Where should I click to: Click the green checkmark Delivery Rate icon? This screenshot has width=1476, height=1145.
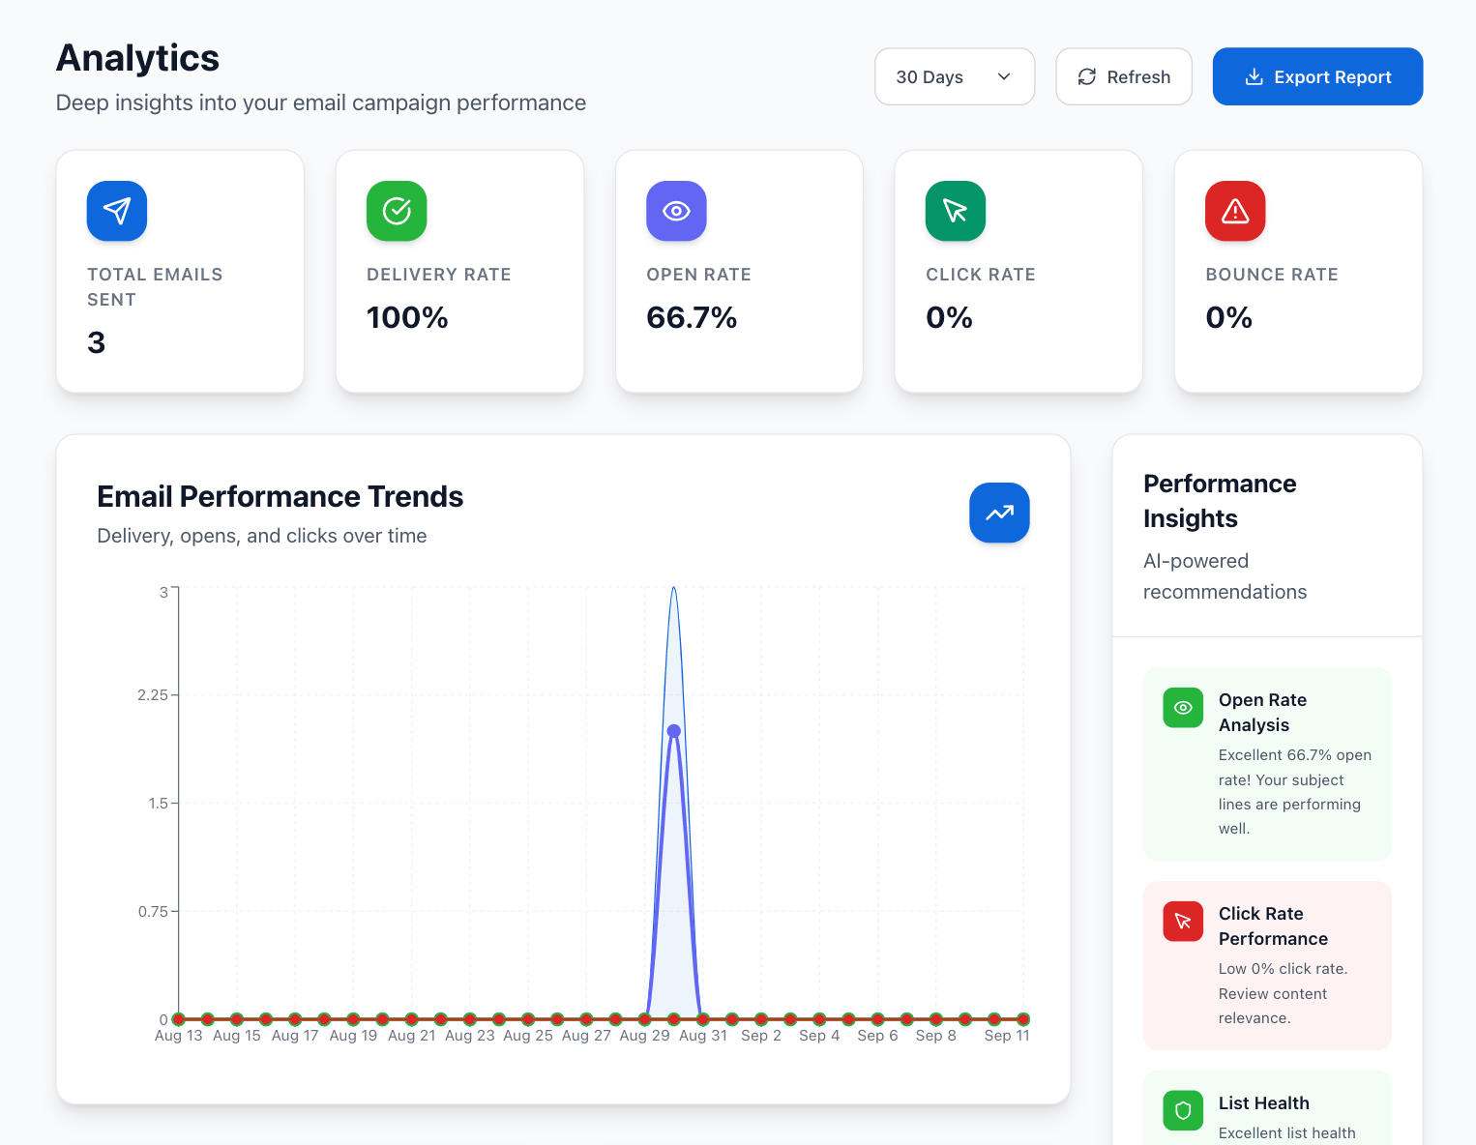pos(397,211)
